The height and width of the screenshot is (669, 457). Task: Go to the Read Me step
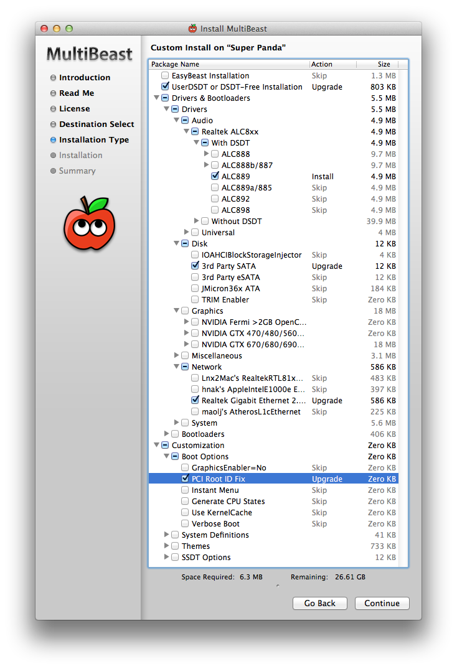pos(77,93)
